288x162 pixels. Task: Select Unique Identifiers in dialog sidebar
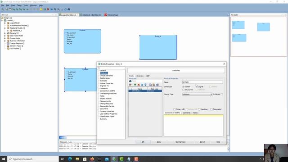pyautogui.click(x=106, y=76)
